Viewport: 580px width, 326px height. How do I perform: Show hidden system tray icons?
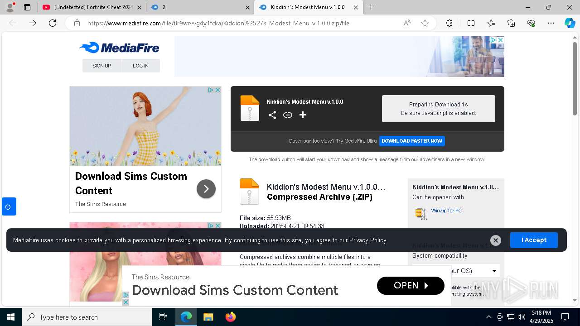point(488,317)
